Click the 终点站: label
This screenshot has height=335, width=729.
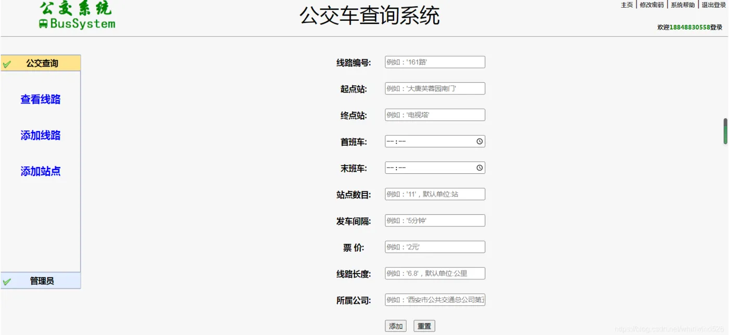(x=354, y=116)
